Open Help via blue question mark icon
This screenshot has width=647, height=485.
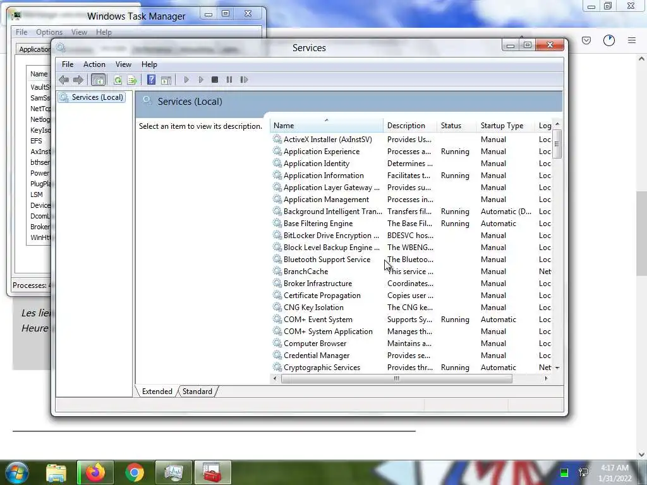[152, 79]
